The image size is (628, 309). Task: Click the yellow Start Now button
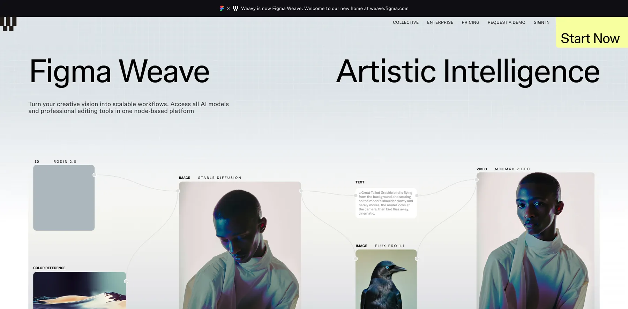click(x=592, y=32)
